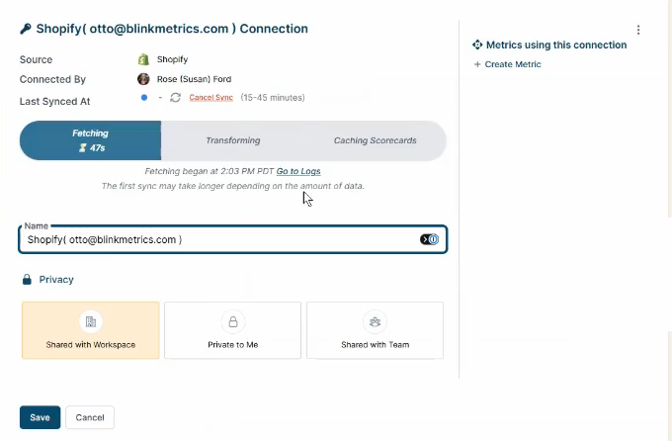Click the password manager icon in Name field
The image size is (672, 441).
click(429, 239)
